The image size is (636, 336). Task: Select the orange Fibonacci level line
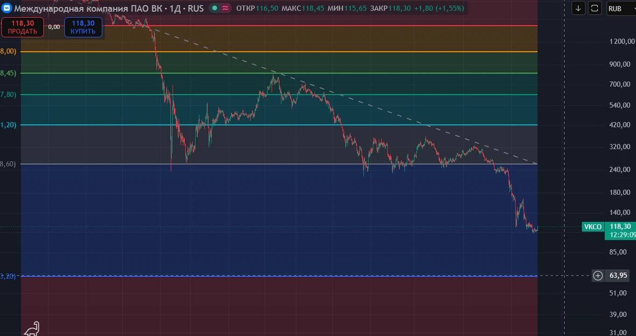coord(279,52)
